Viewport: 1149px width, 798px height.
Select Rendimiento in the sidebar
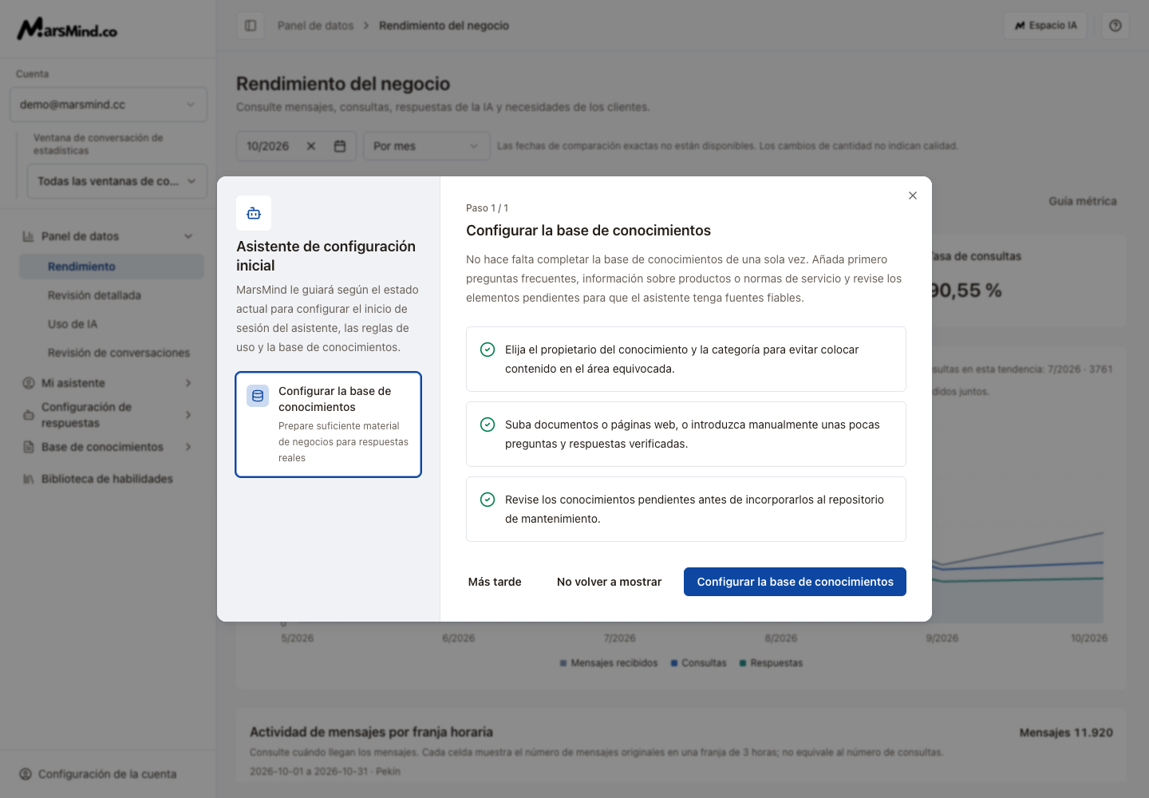[112, 267]
